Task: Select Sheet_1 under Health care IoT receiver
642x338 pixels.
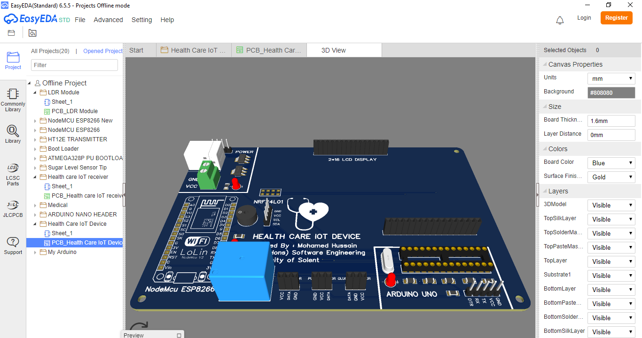Action: click(62, 186)
